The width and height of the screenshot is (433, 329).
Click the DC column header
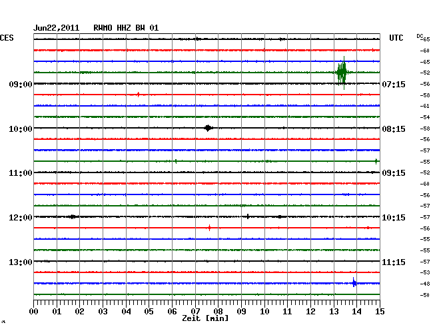pyautogui.click(x=420, y=36)
